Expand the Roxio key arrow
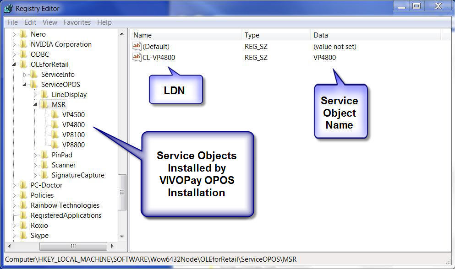The width and height of the screenshot is (455, 269). 14,226
